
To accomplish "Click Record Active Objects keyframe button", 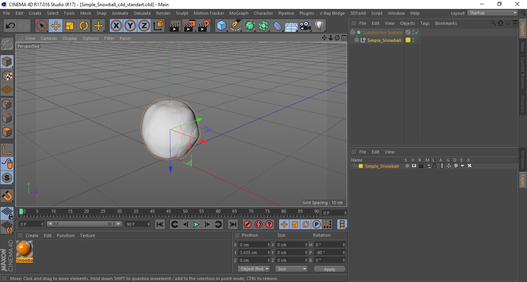I will click(247, 224).
